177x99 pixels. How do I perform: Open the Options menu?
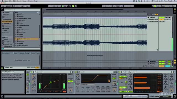click(30, 1)
